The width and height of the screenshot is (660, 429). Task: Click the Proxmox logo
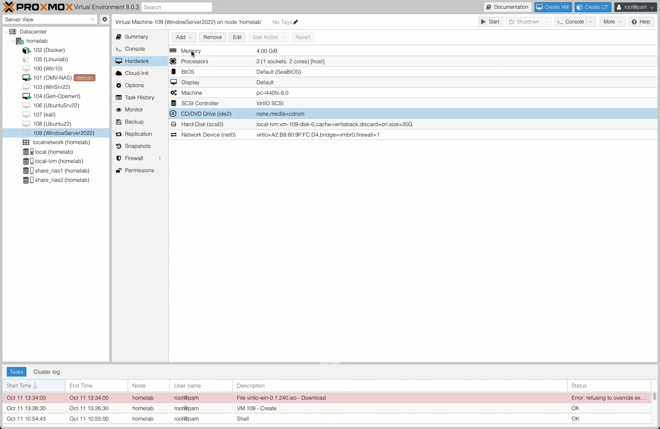(x=38, y=7)
